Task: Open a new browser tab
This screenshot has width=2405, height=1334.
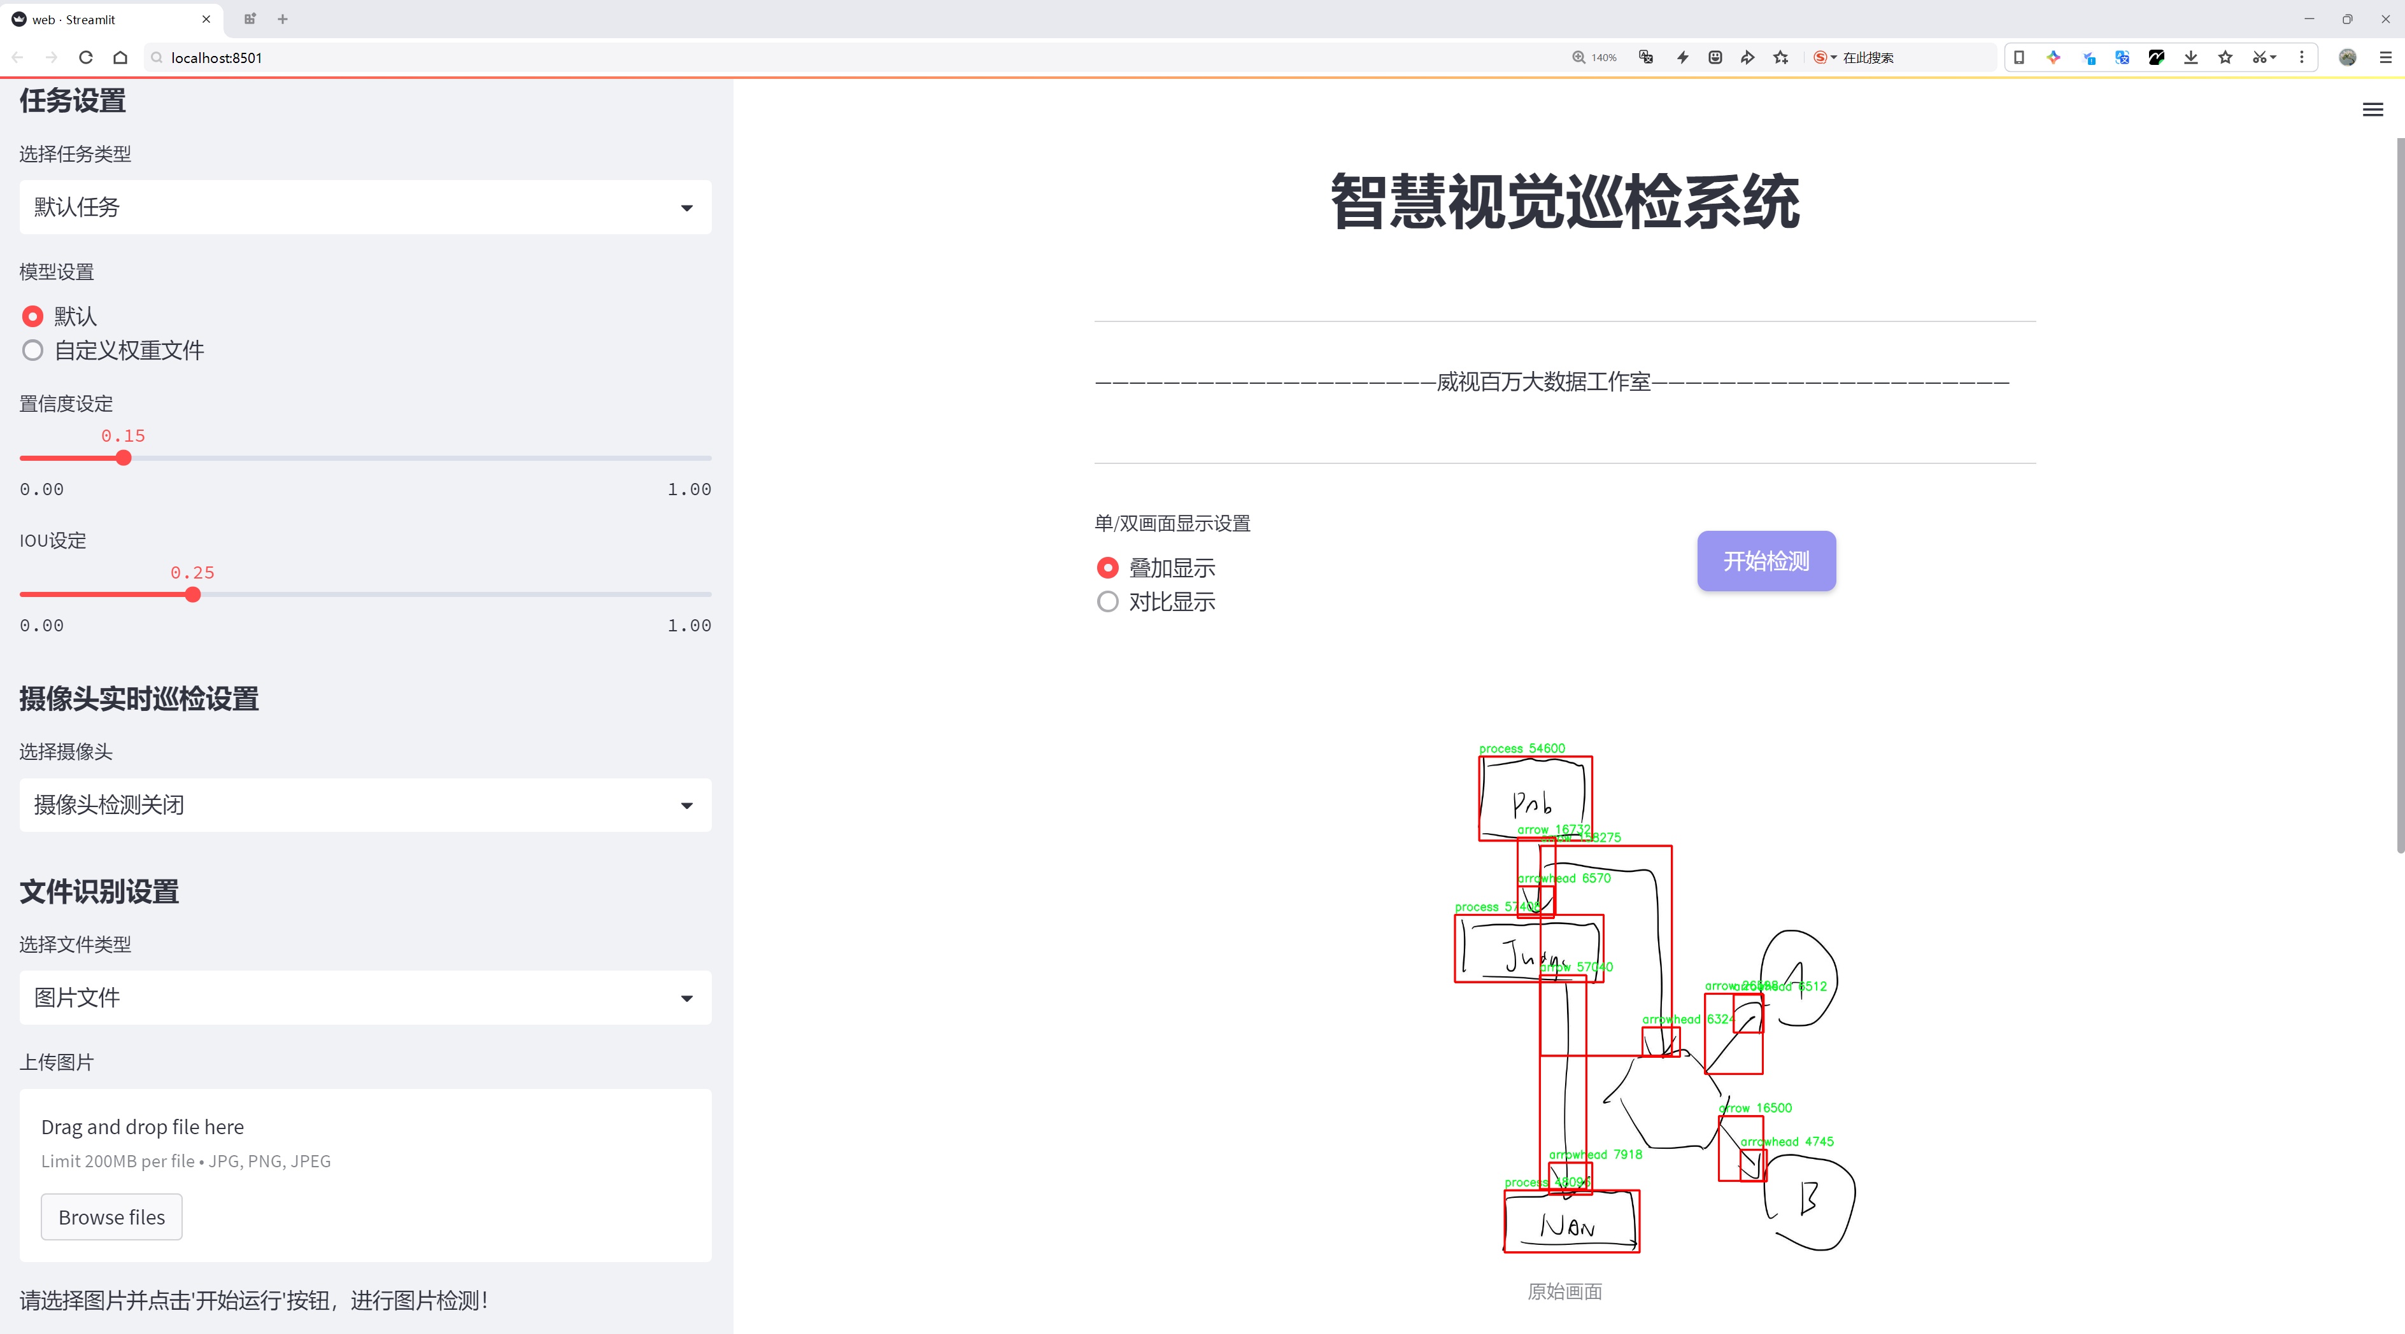Action: pyautogui.click(x=282, y=18)
